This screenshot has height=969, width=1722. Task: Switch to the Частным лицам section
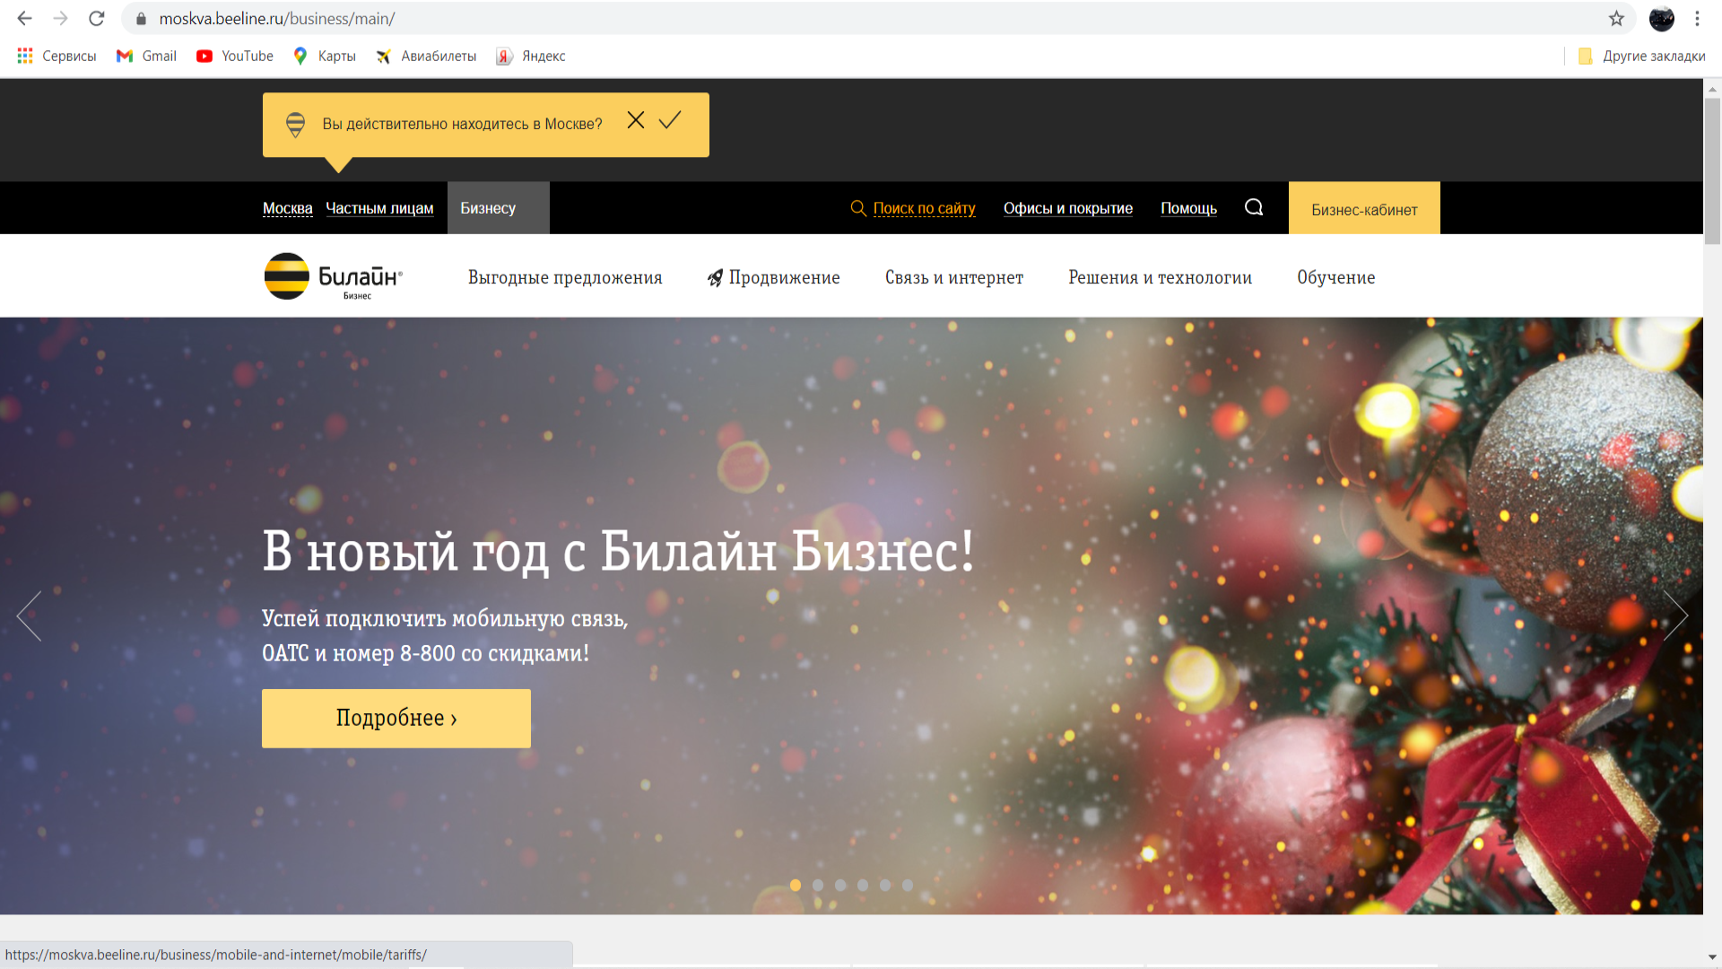point(379,208)
